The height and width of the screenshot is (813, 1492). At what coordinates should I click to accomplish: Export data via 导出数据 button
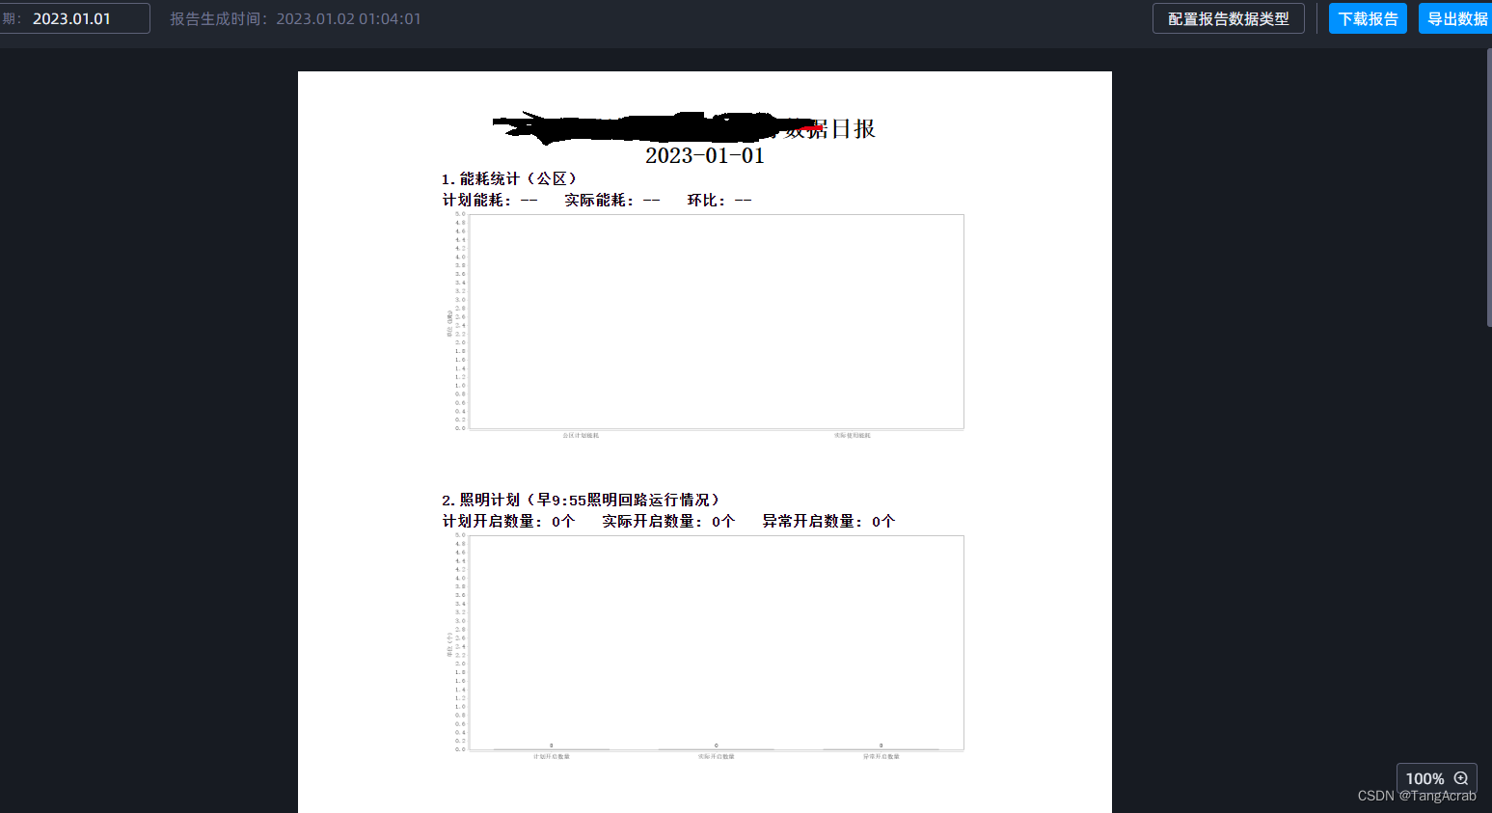[1456, 18]
